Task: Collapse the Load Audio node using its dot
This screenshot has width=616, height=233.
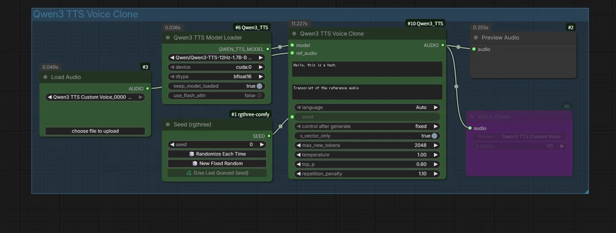Action: tap(45, 77)
